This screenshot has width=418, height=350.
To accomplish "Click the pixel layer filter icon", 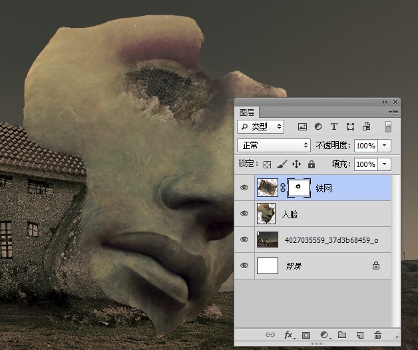I will 302,126.
